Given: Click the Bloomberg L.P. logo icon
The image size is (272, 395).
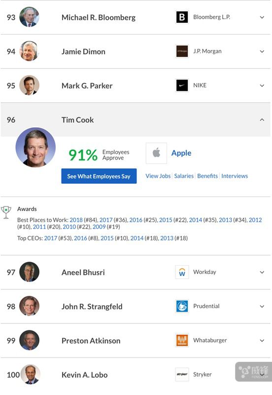Looking at the screenshot, I should coord(182,17).
